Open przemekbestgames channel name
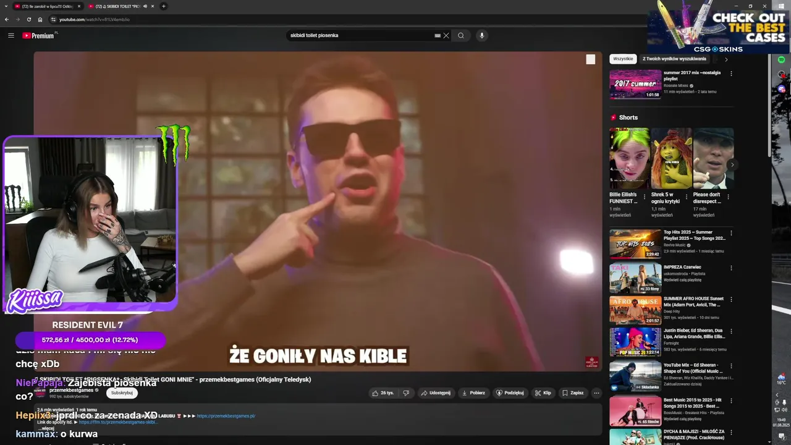Image resolution: width=791 pixels, height=445 pixels. click(x=71, y=390)
